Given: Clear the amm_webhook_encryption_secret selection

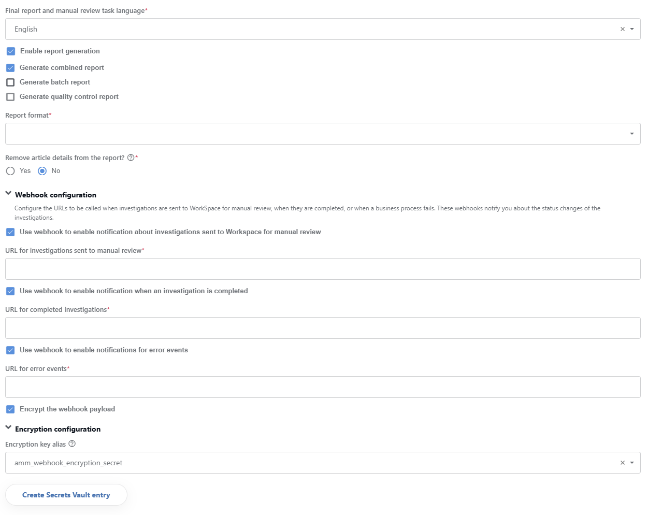Looking at the screenshot, I should pyautogui.click(x=622, y=463).
